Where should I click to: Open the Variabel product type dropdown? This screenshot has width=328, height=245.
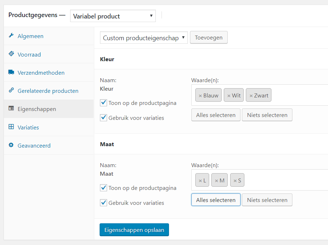pyautogui.click(x=113, y=16)
